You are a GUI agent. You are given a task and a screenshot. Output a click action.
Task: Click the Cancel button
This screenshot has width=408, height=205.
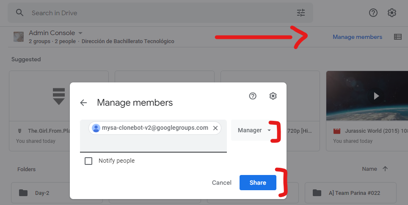(x=221, y=183)
